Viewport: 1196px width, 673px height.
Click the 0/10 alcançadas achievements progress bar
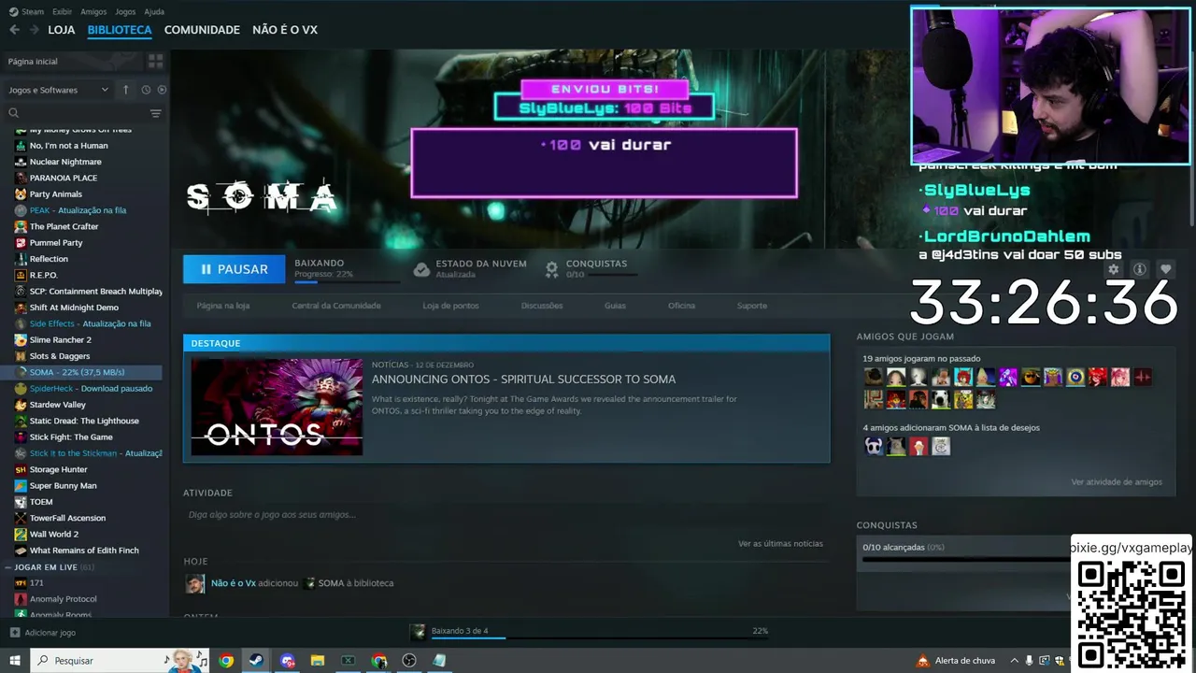pos(967,559)
